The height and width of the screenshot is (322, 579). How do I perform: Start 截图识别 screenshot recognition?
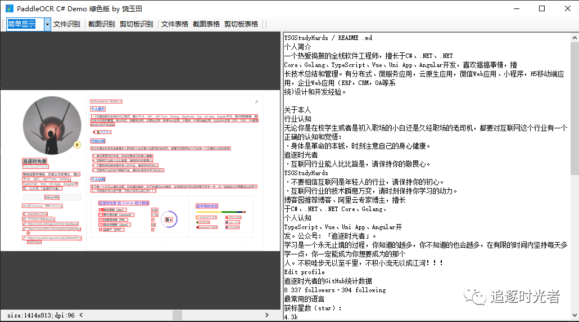click(x=101, y=24)
